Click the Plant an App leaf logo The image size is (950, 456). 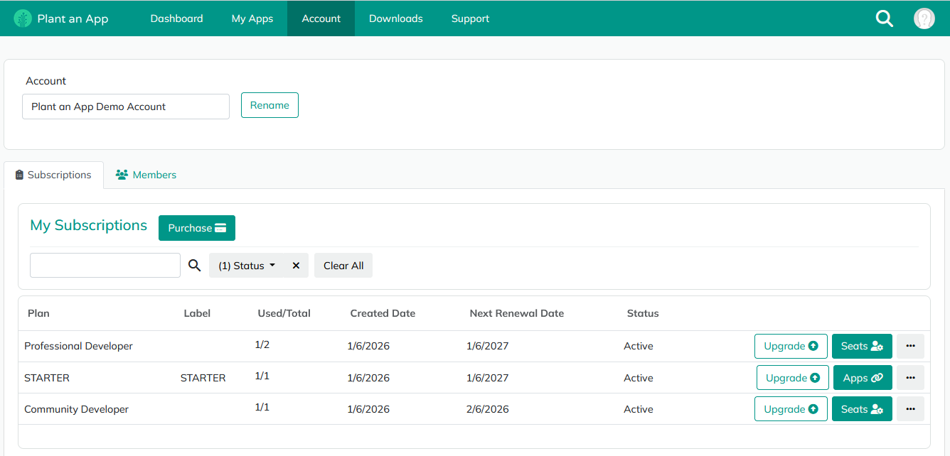pyautogui.click(x=23, y=18)
